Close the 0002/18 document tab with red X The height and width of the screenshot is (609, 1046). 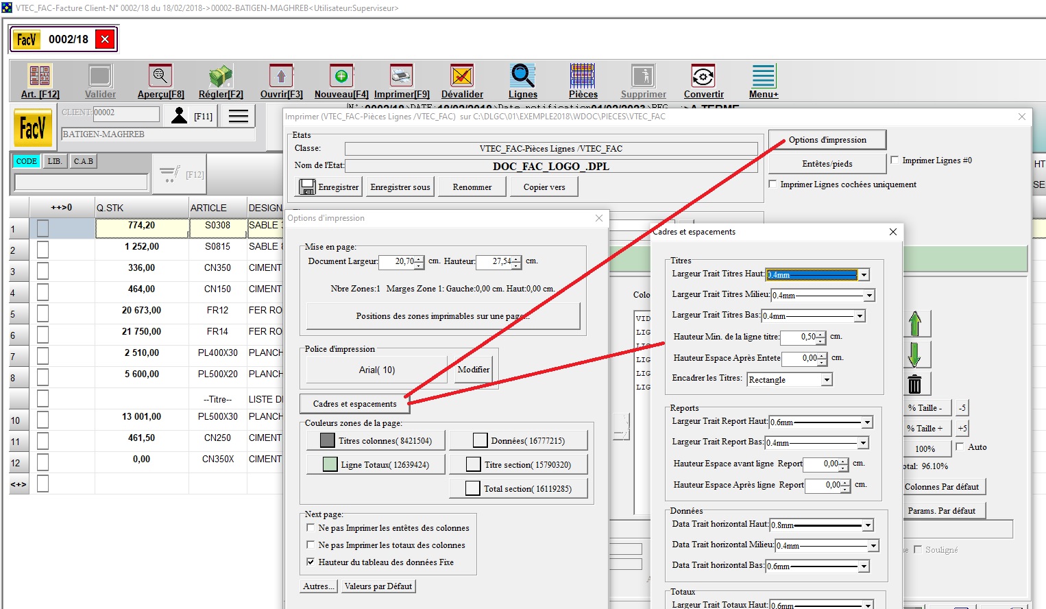tap(105, 39)
